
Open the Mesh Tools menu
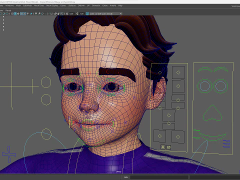click(x=39, y=5)
